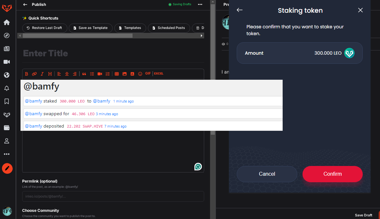Select the globe communities icon
Screen dimensions: 380x219
pos(7,75)
